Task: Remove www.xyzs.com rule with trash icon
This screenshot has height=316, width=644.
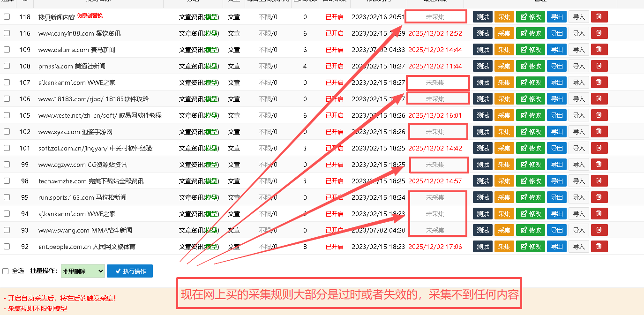Action: (x=599, y=132)
